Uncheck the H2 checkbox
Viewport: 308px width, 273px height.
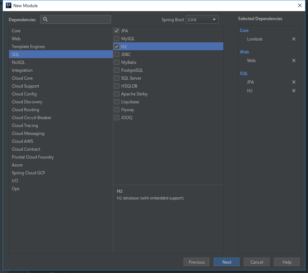tap(117, 46)
